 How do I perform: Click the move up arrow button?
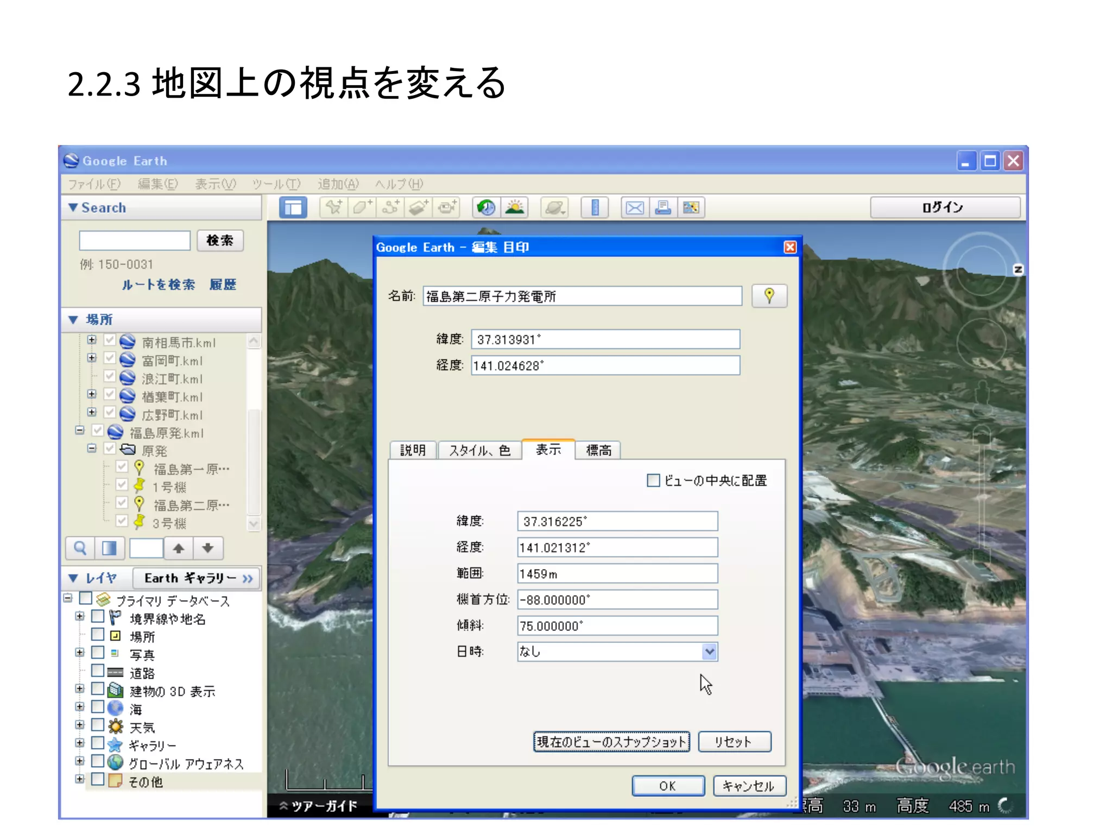point(179,548)
